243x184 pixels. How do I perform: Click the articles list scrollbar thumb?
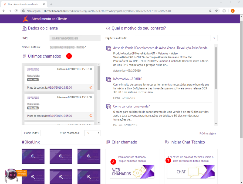[x=216, y=68]
